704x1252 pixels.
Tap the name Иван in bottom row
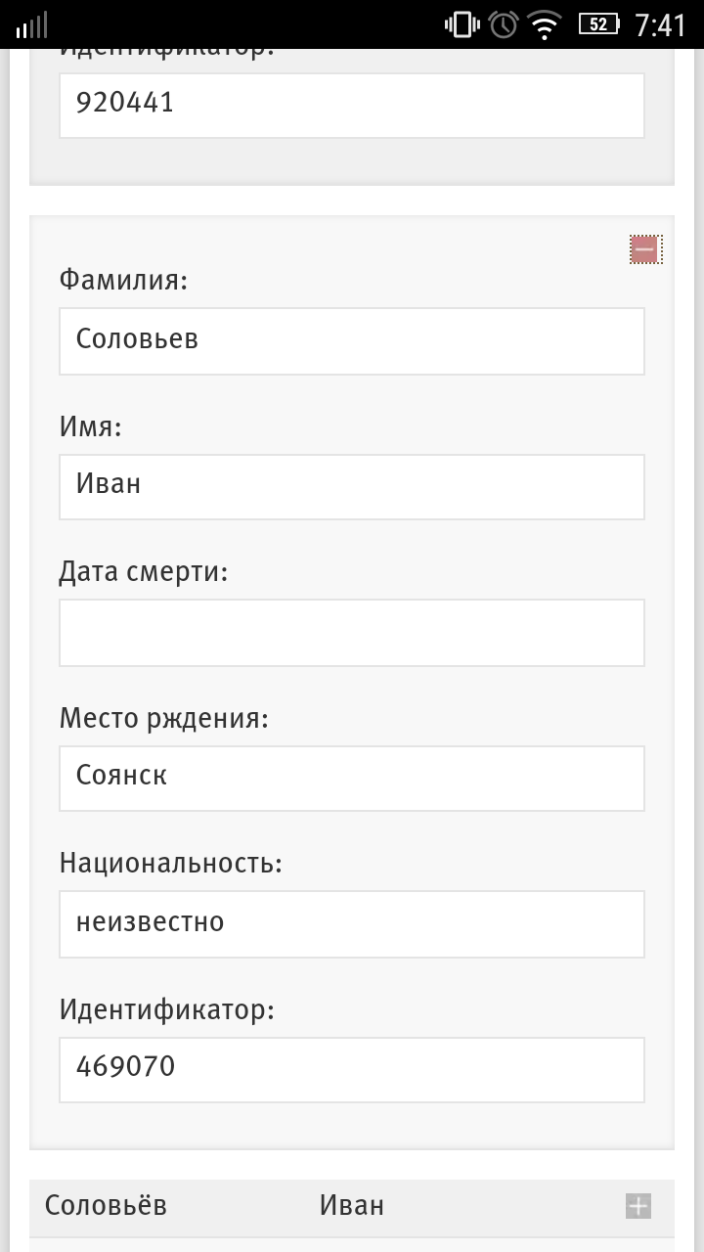tap(351, 1206)
